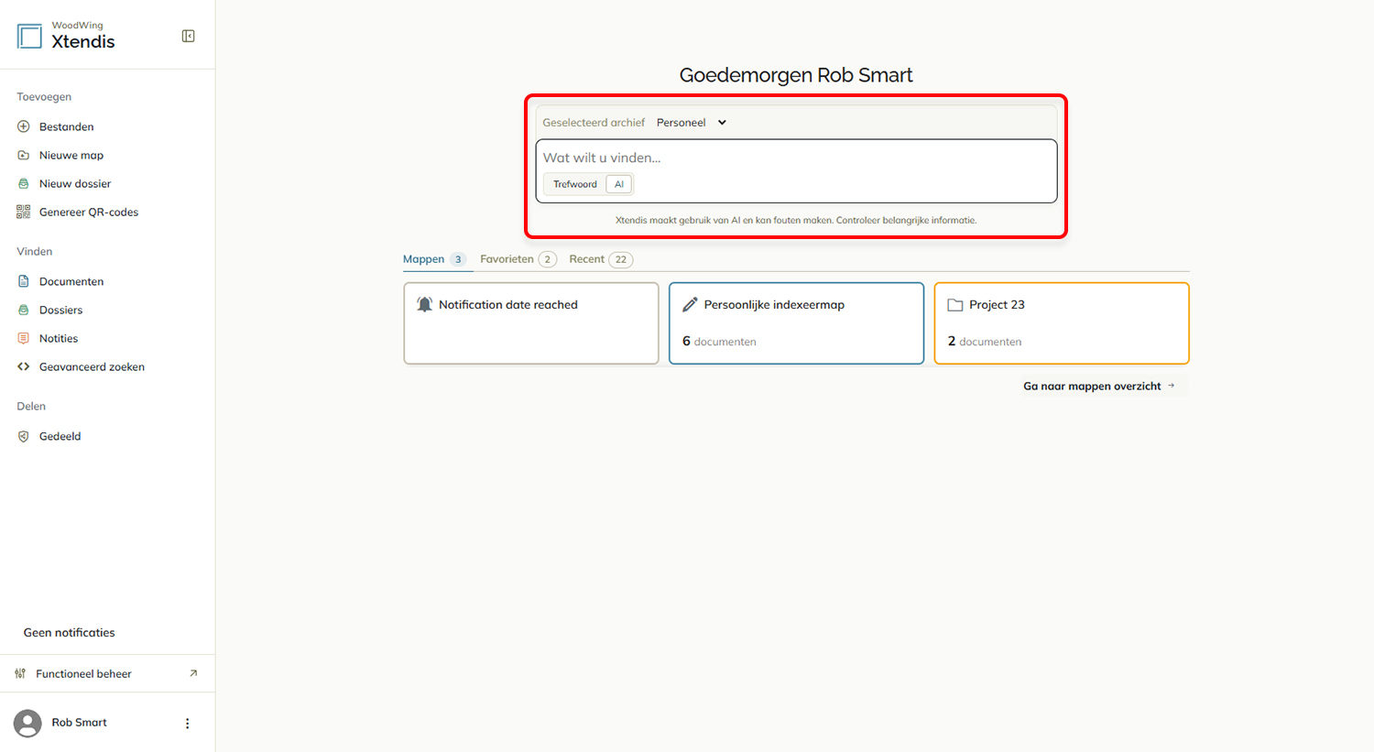The height and width of the screenshot is (752, 1374).
Task: Click the Geen notificaties text
Action: point(70,632)
